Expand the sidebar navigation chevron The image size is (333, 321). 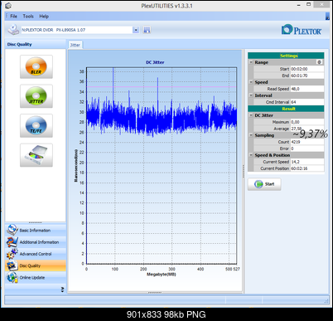pos(62,289)
